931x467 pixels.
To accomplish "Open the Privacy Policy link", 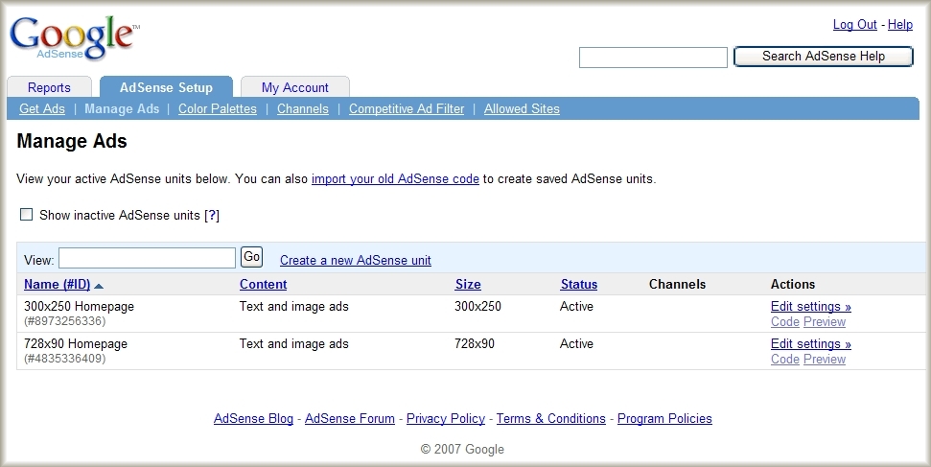I will pyautogui.click(x=446, y=418).
